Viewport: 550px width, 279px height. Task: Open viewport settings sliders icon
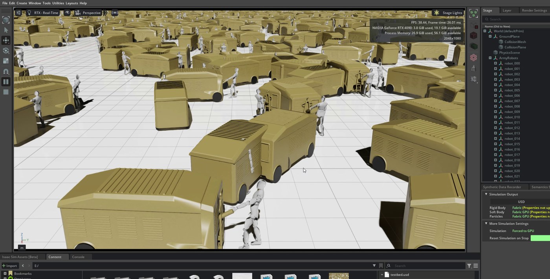[18, 13]
